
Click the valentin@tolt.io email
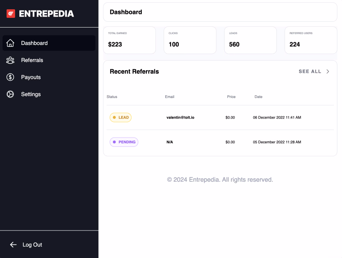pos(180,117)
